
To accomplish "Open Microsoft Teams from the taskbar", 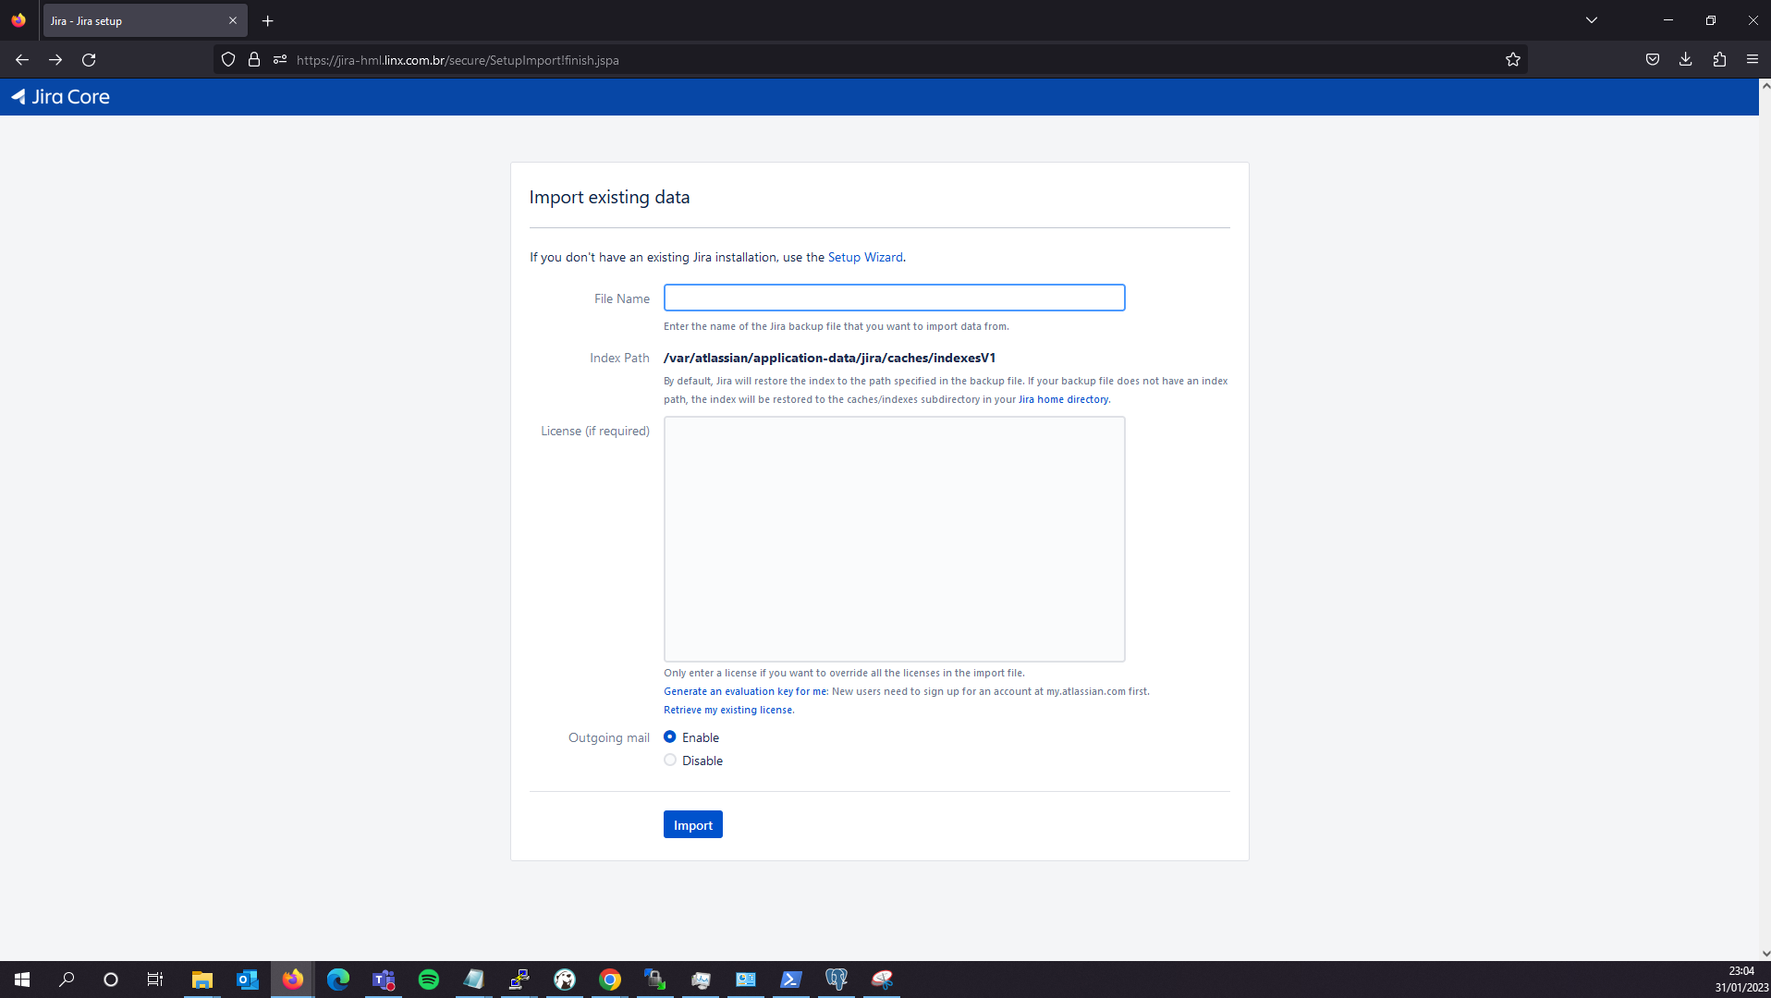I will 383,980.
